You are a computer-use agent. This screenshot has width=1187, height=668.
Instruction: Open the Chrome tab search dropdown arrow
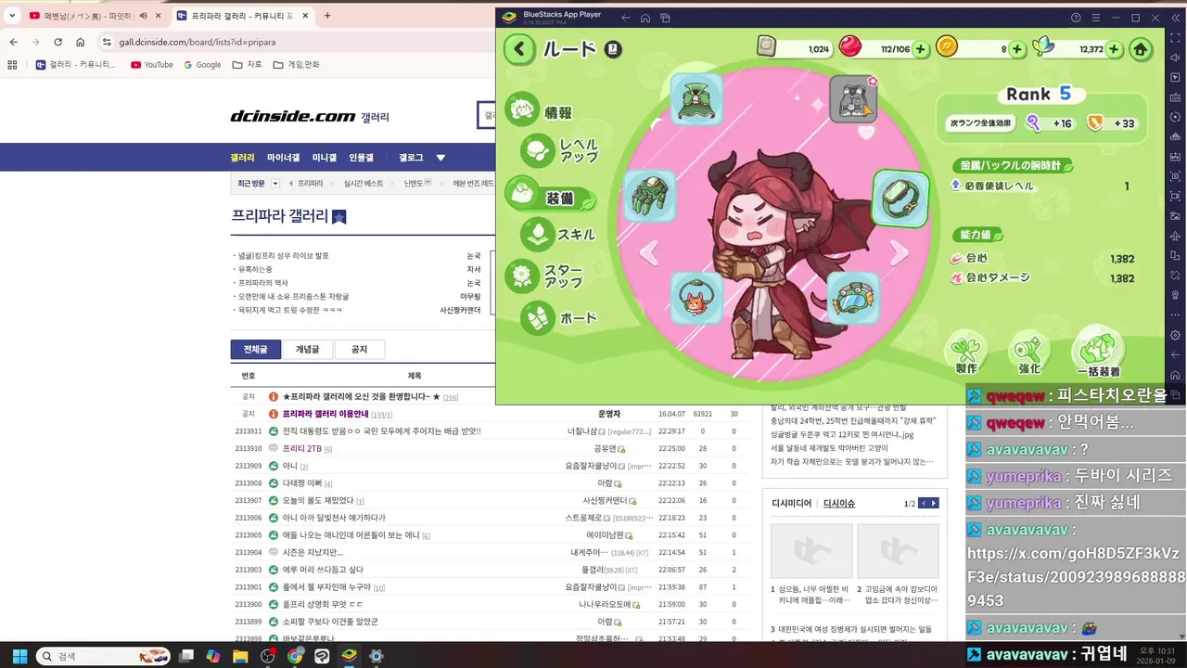[11, 16]
